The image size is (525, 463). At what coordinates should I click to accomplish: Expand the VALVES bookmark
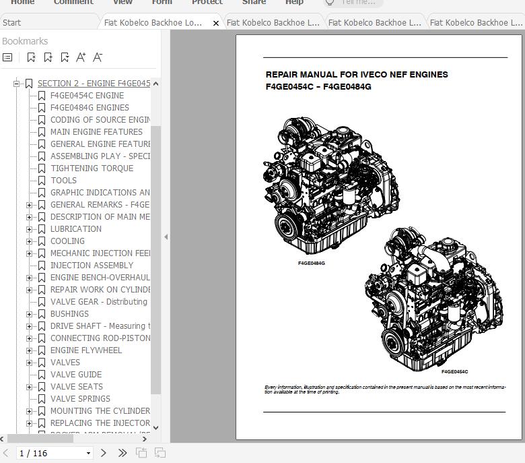point(29,363)
